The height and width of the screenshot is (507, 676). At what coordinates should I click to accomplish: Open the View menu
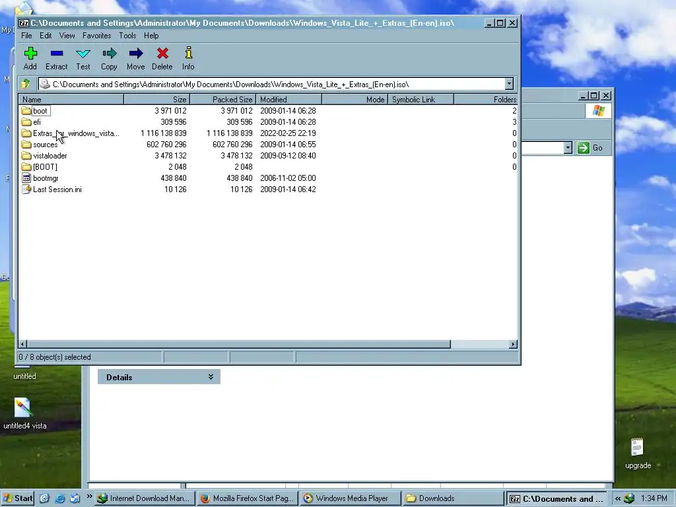[67, 36]
